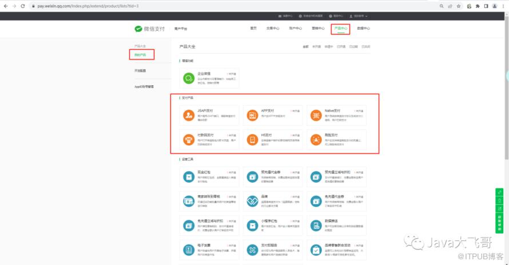Open the 现金红包 teal icon
This screenshot has height=265, width=509.
pos(189,176)
